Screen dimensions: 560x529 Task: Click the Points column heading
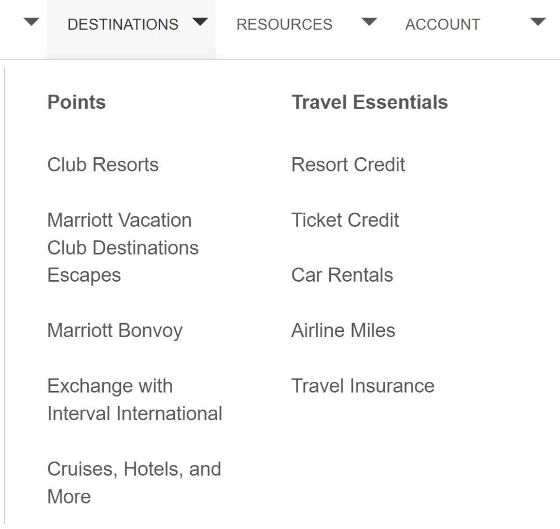tap(76, 102)
